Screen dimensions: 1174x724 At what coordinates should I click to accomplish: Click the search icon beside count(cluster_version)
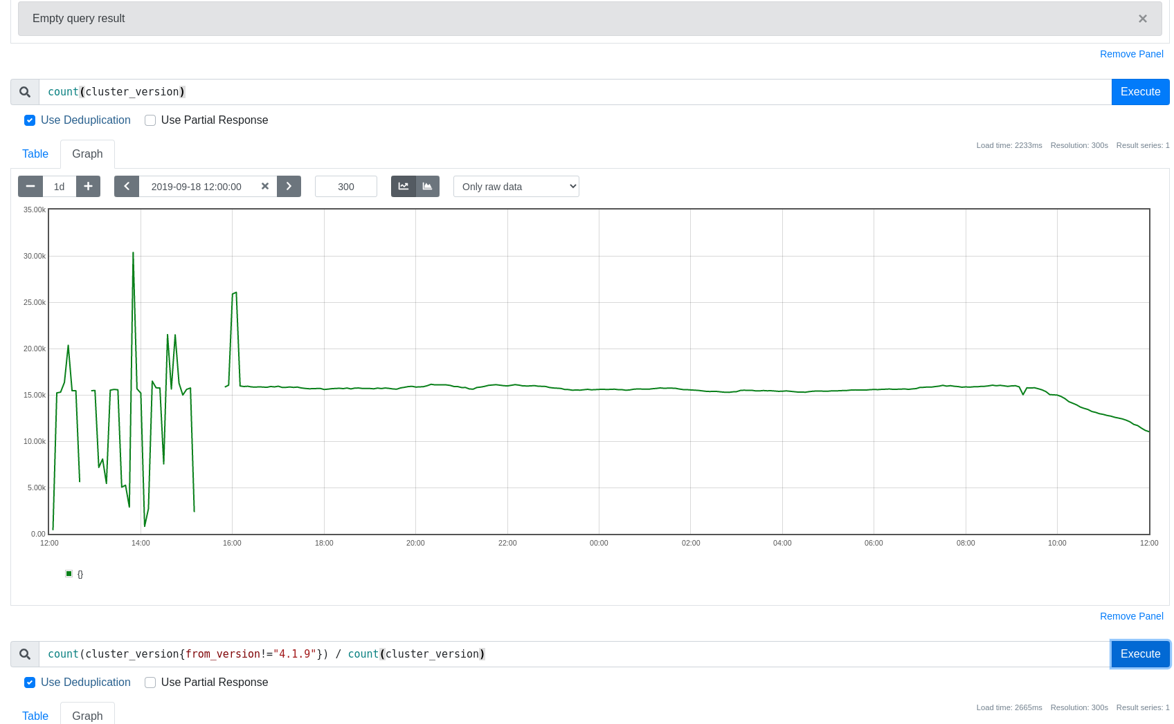(x=25, y=92)
